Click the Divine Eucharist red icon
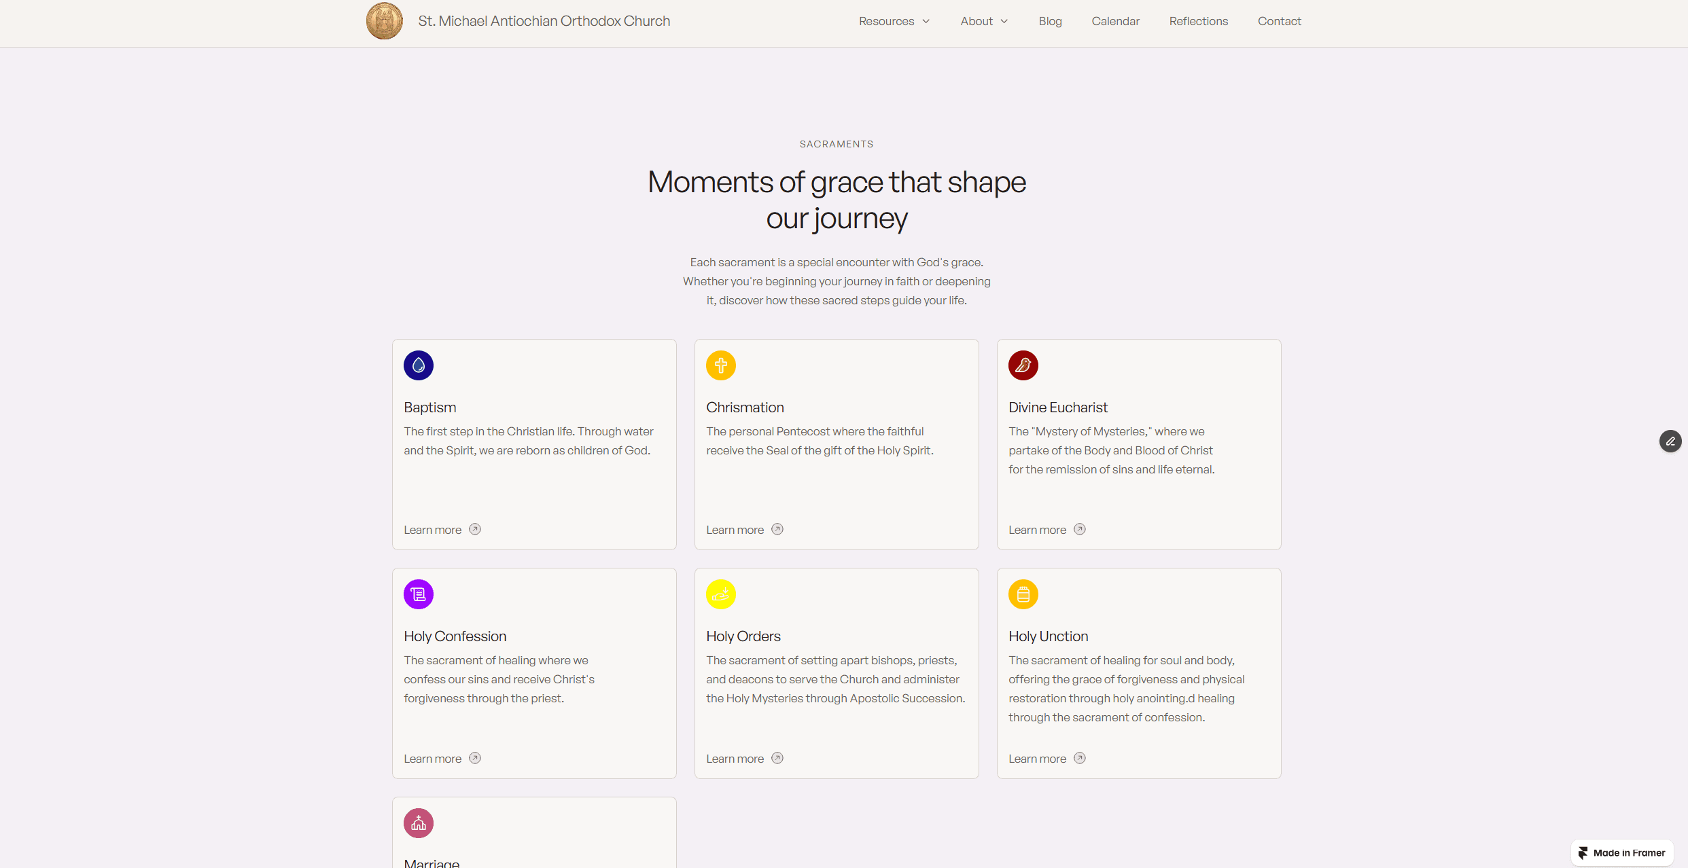The width and height of the screenshot is (1688, 868). (x=1023, y=365)
